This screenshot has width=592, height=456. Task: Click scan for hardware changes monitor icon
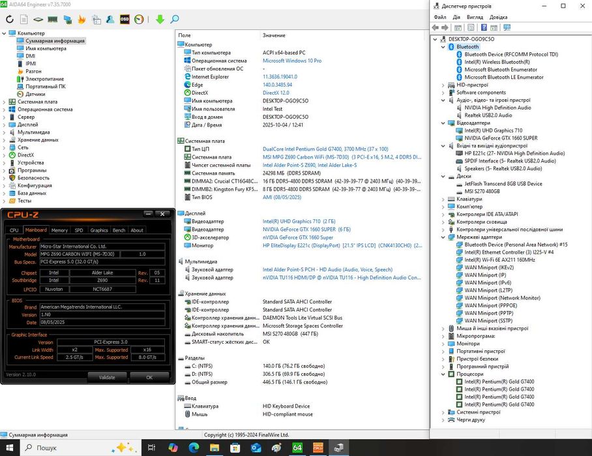pos(507,27)
